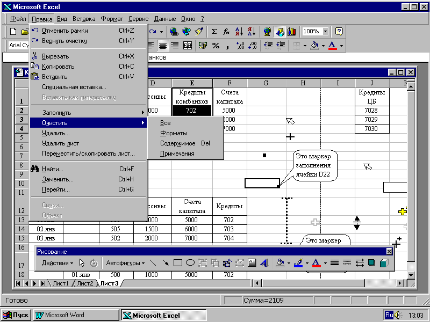Screen dimensions: 430x322
Task: Open Borders dropdown arrow in formatting toolbar
Action: pyautogui.click(x=305, y=46)
